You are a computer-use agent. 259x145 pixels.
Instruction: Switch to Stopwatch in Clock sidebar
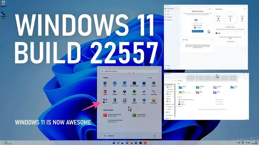(x=169, y=17)
